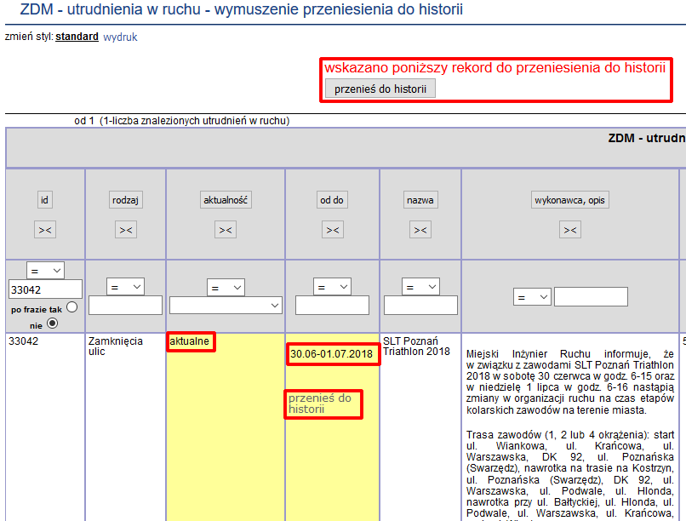Viewport: 686px width, 521px height.
Task: Click the >< button under od do column
Action: (x=332, y=230)
